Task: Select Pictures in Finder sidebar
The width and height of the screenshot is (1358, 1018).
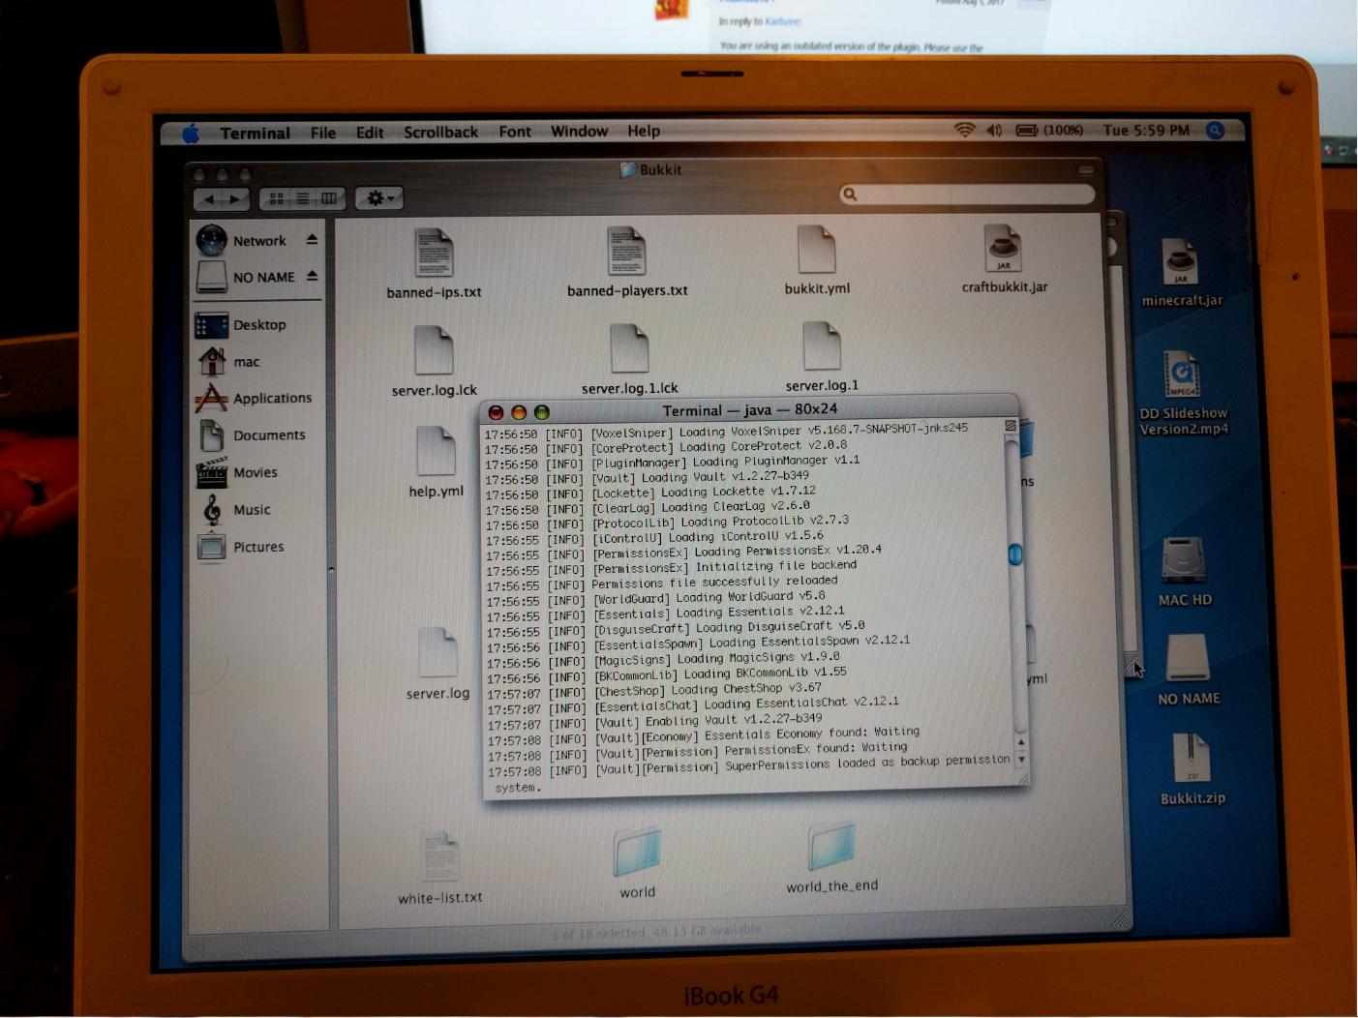Action: pyautogui.click(x=240, y=547)
